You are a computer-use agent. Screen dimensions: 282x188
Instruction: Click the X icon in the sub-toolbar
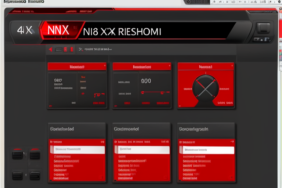pyautogui.click(x=81, y=49)
